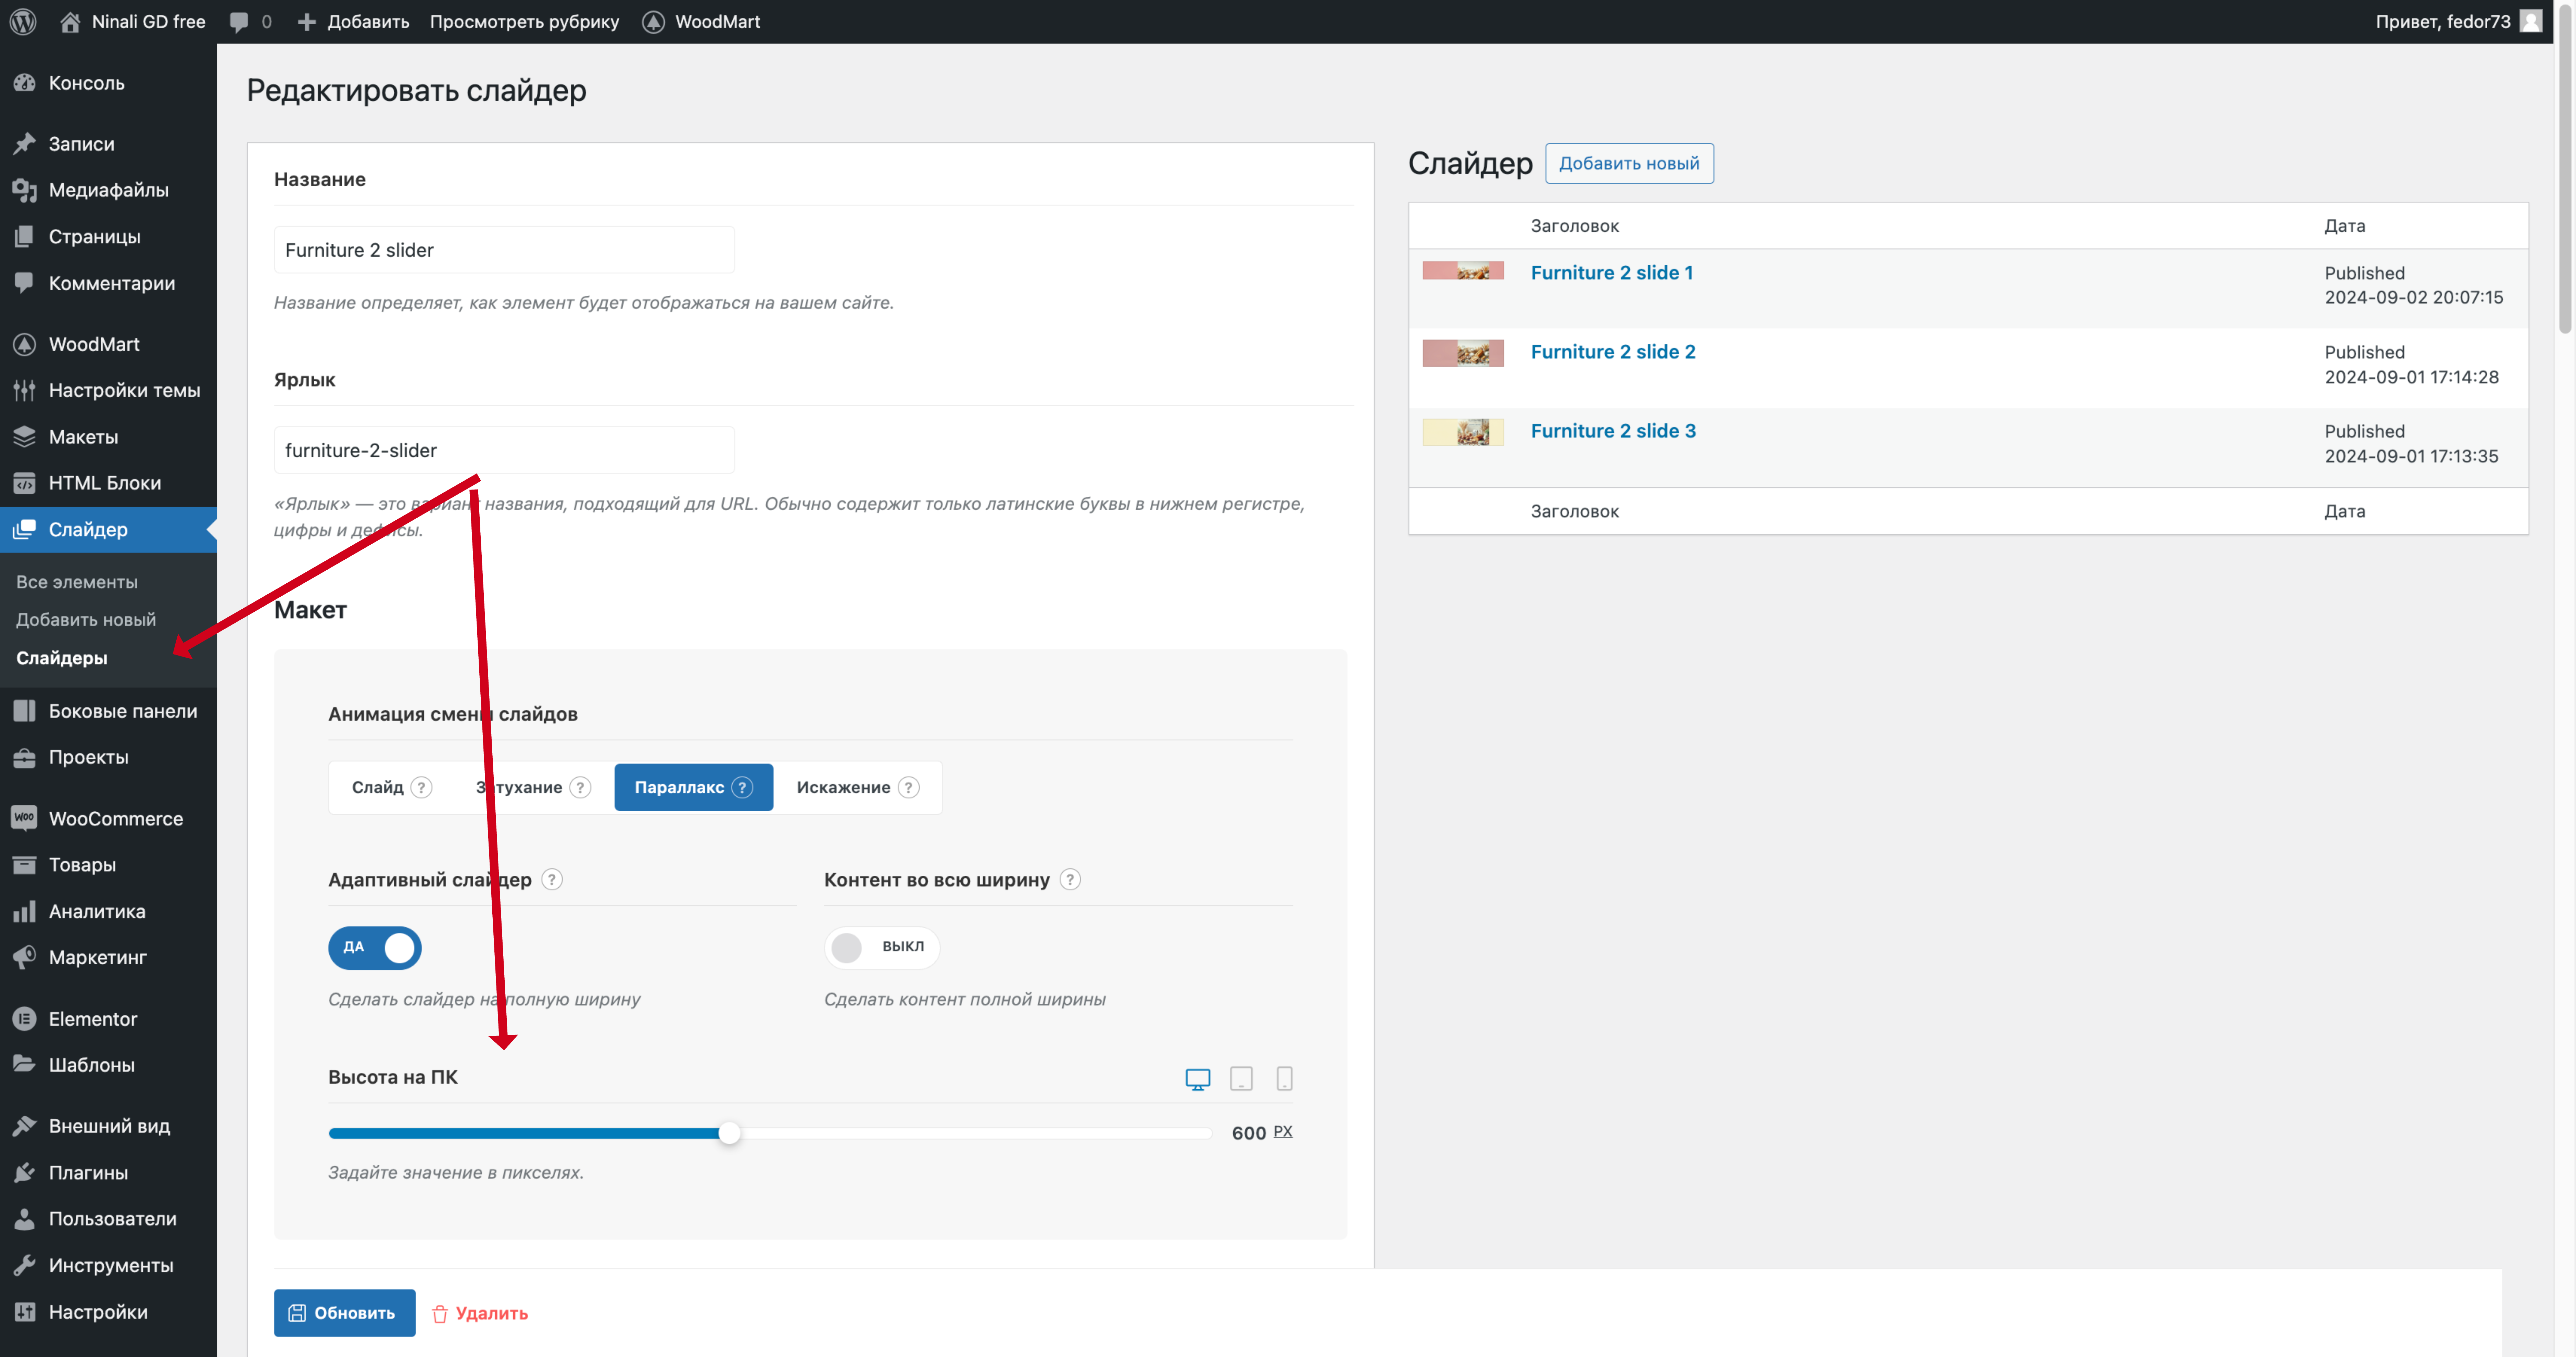Click the Название input field

coord(504,250)
